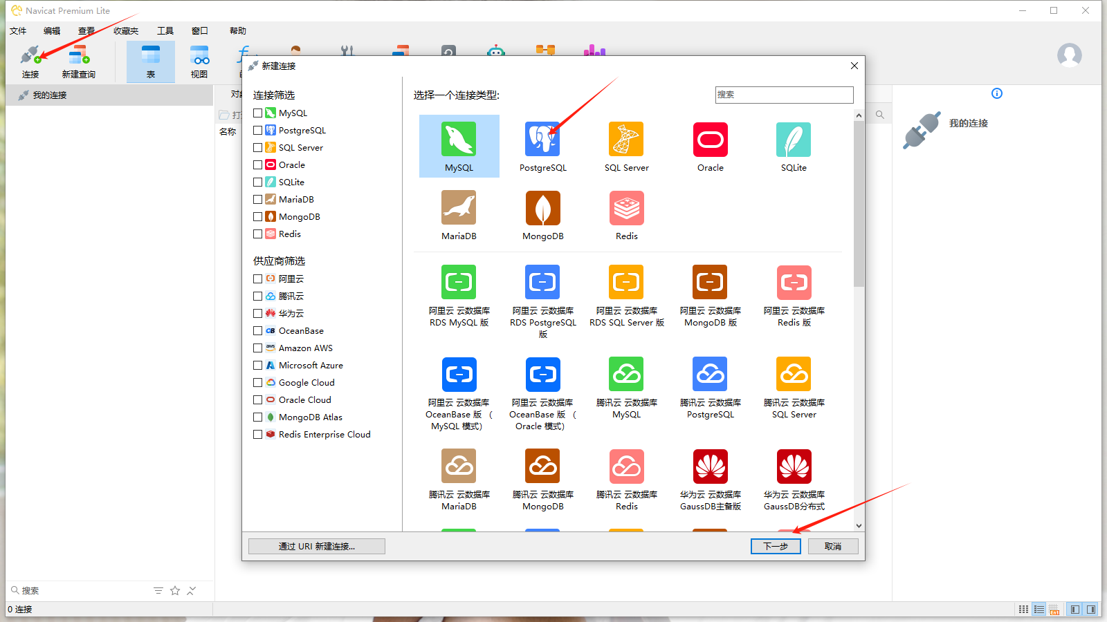
Task: Open the 视图 toolbar item
Action: click(199, 62)
